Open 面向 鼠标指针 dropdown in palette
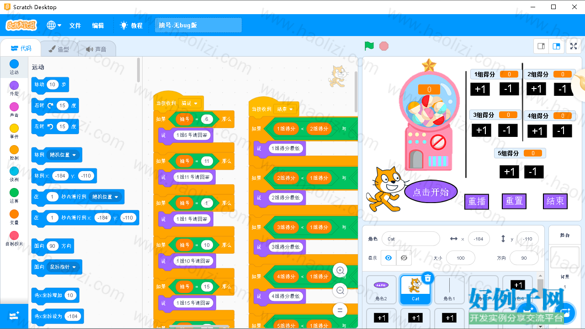This screenshot has height=329, width=585. (x=63, y=267)
